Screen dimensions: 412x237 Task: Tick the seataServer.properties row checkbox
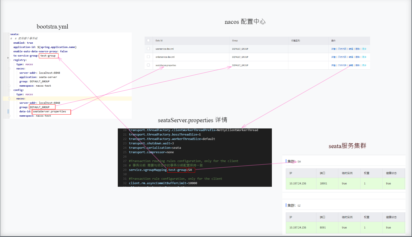point(149,65)
